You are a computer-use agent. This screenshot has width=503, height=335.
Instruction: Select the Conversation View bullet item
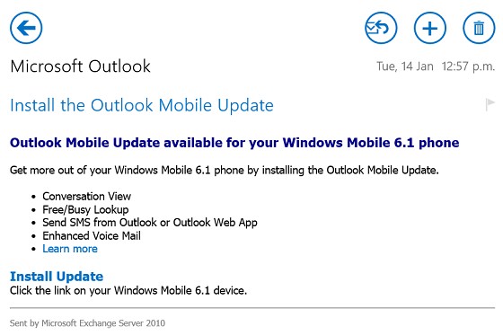tap(86, 196)
